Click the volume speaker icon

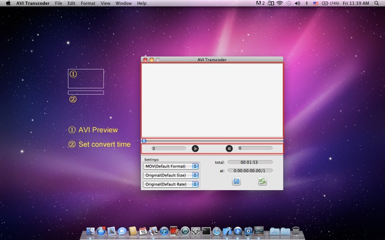[x=297, y=3]
